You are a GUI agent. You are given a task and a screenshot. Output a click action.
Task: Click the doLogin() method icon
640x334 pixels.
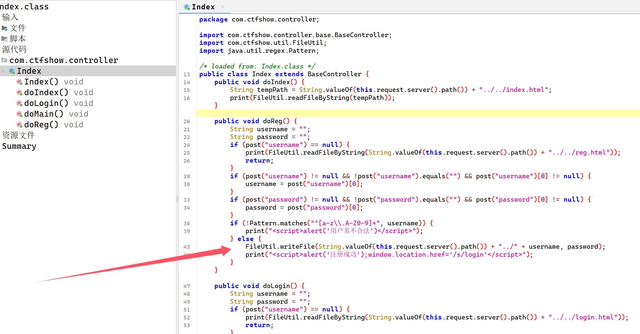pyautogui.click(x=19, y=103)
